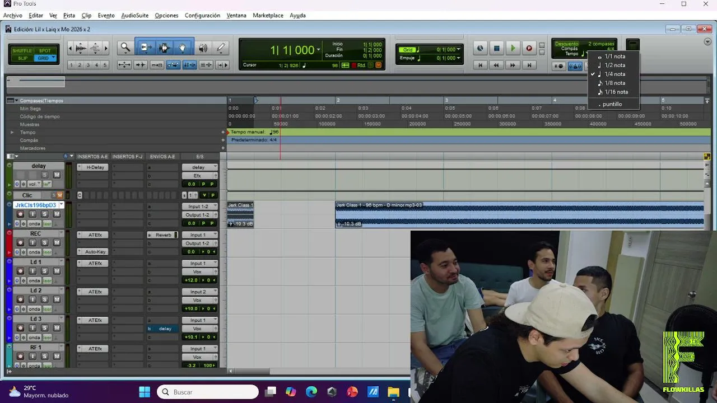Select the Scrubber speaker tool
Screen dimensions: 717x403
(203, 48)
